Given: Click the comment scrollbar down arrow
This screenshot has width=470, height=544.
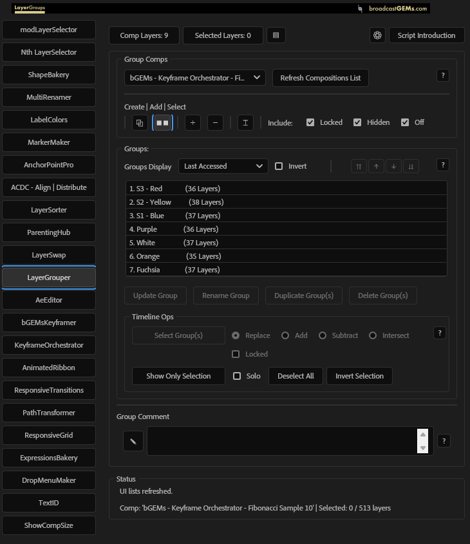Looking at the screenshot, I should [423, 448].
